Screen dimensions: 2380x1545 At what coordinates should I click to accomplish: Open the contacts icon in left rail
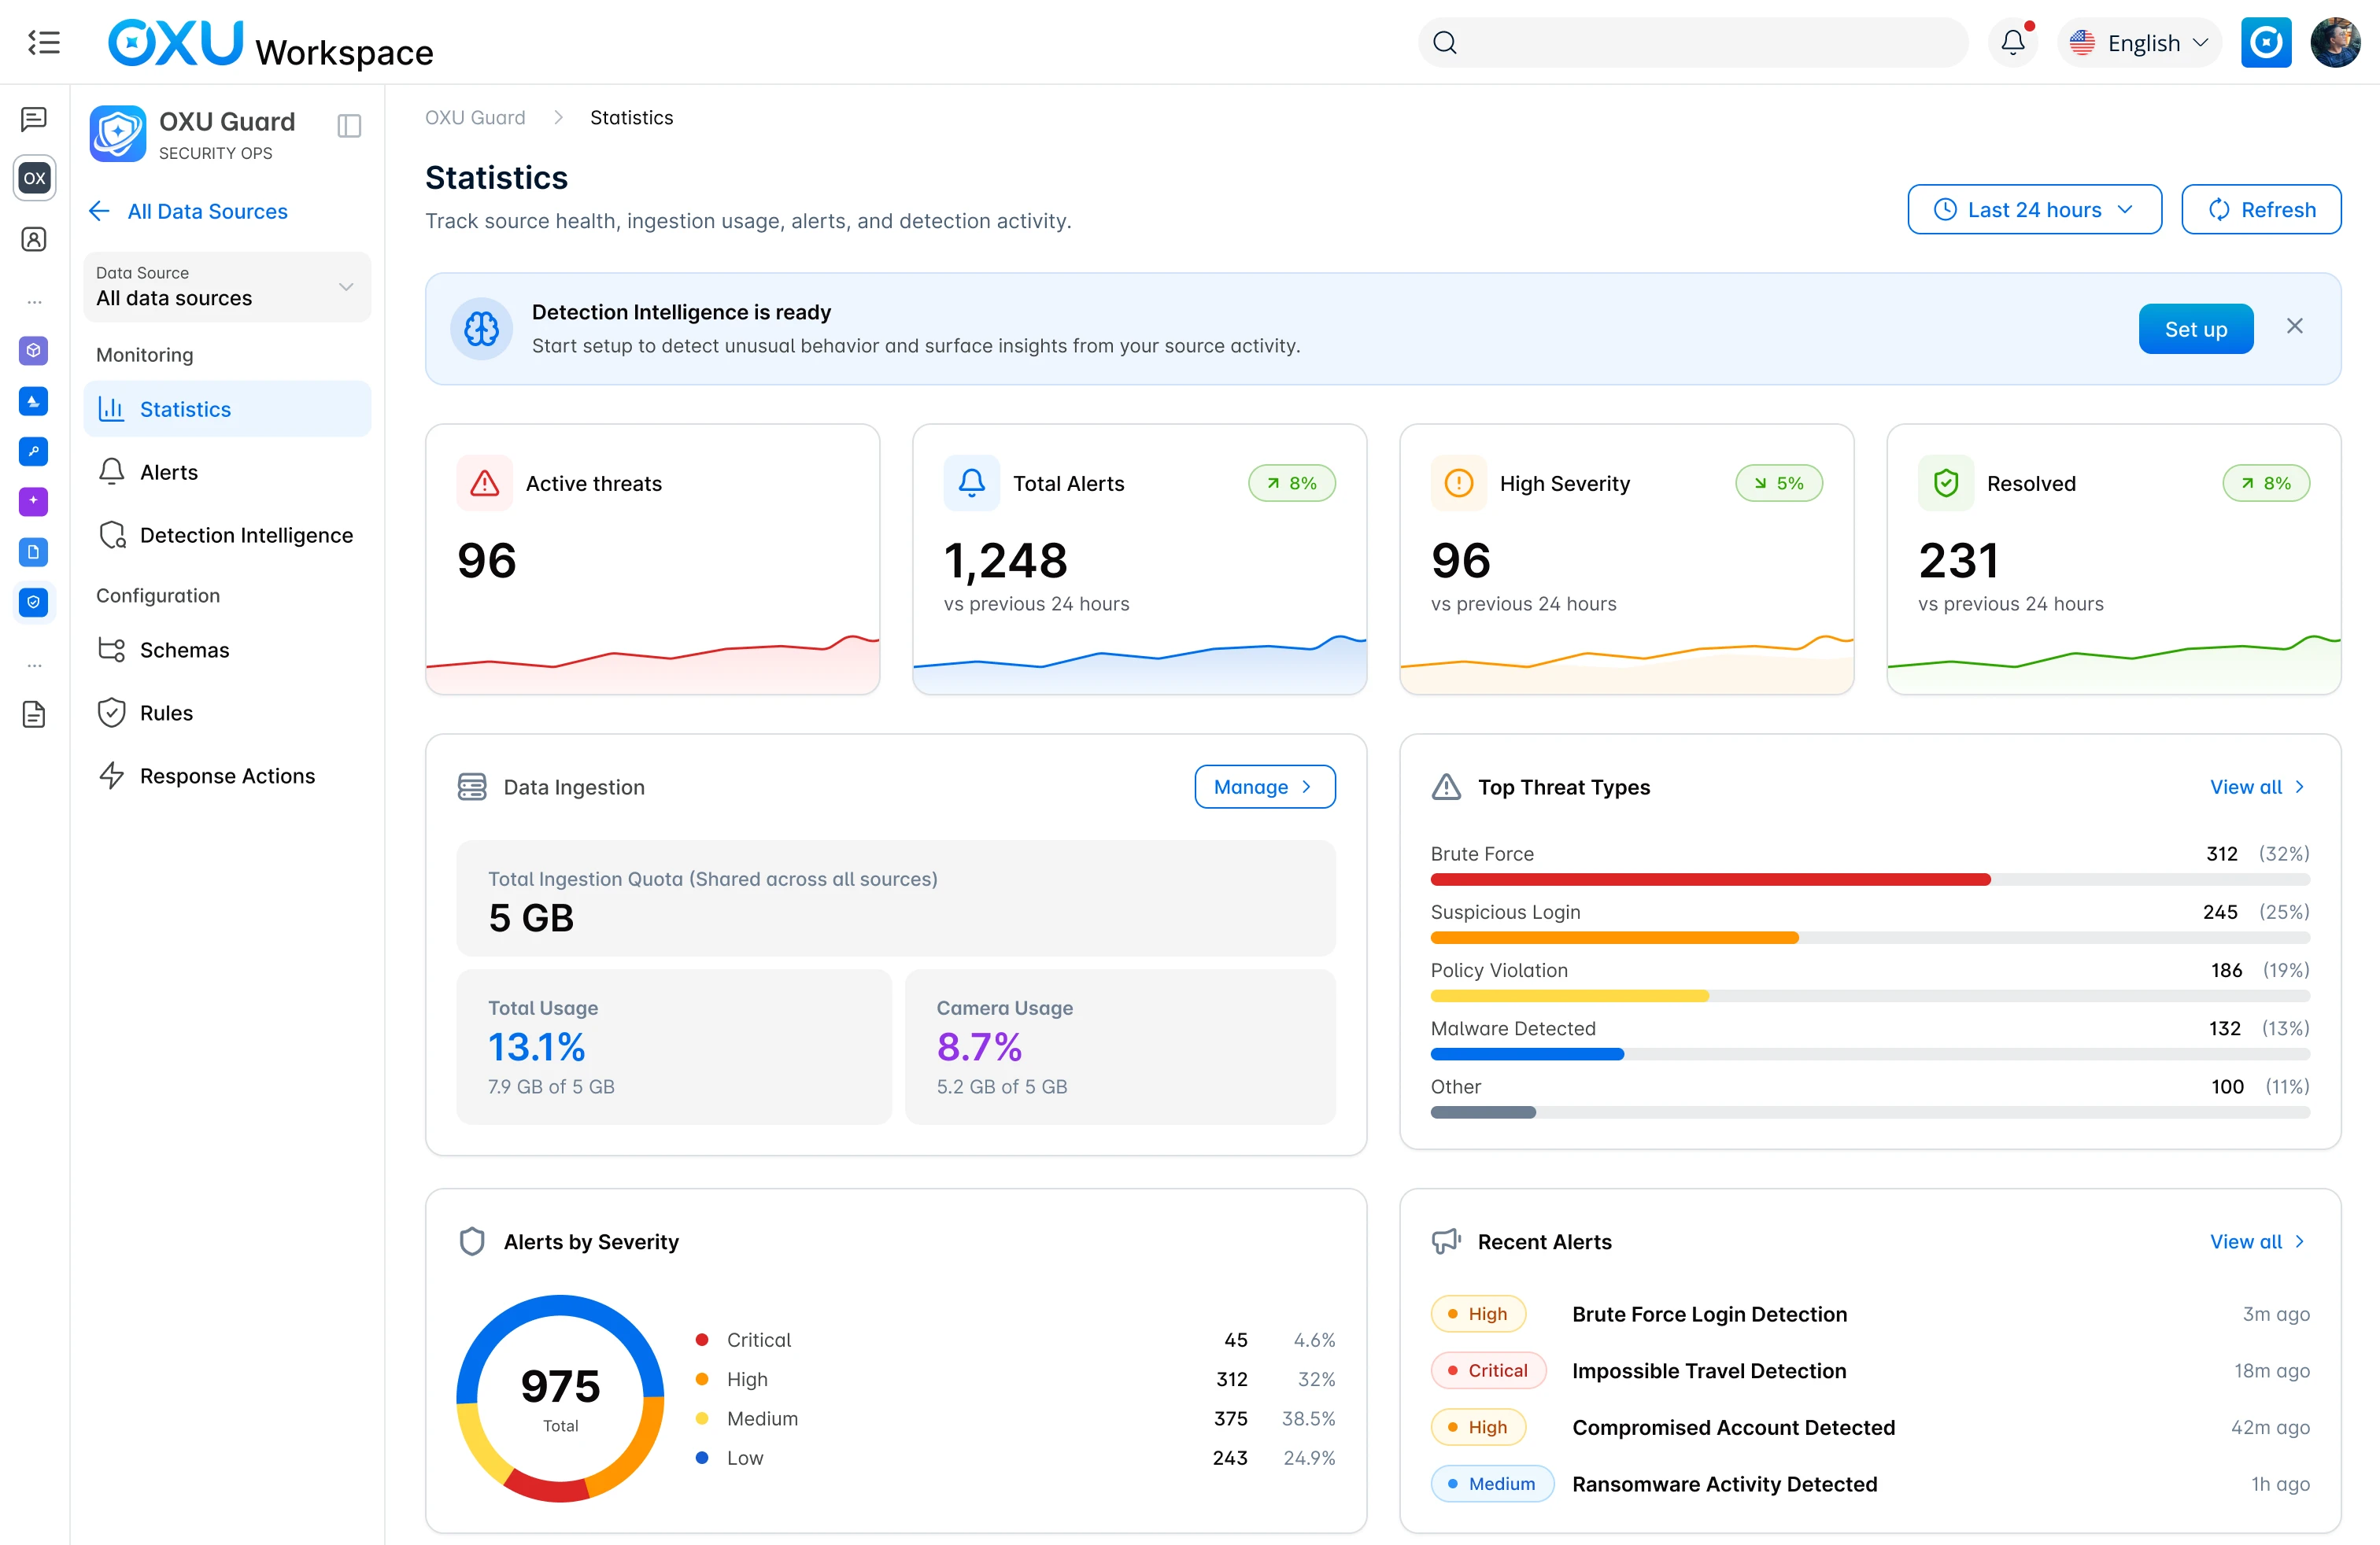pos(34,239)
